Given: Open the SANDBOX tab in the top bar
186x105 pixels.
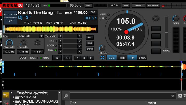Looking at the screenshot, I should pos(139,5).
